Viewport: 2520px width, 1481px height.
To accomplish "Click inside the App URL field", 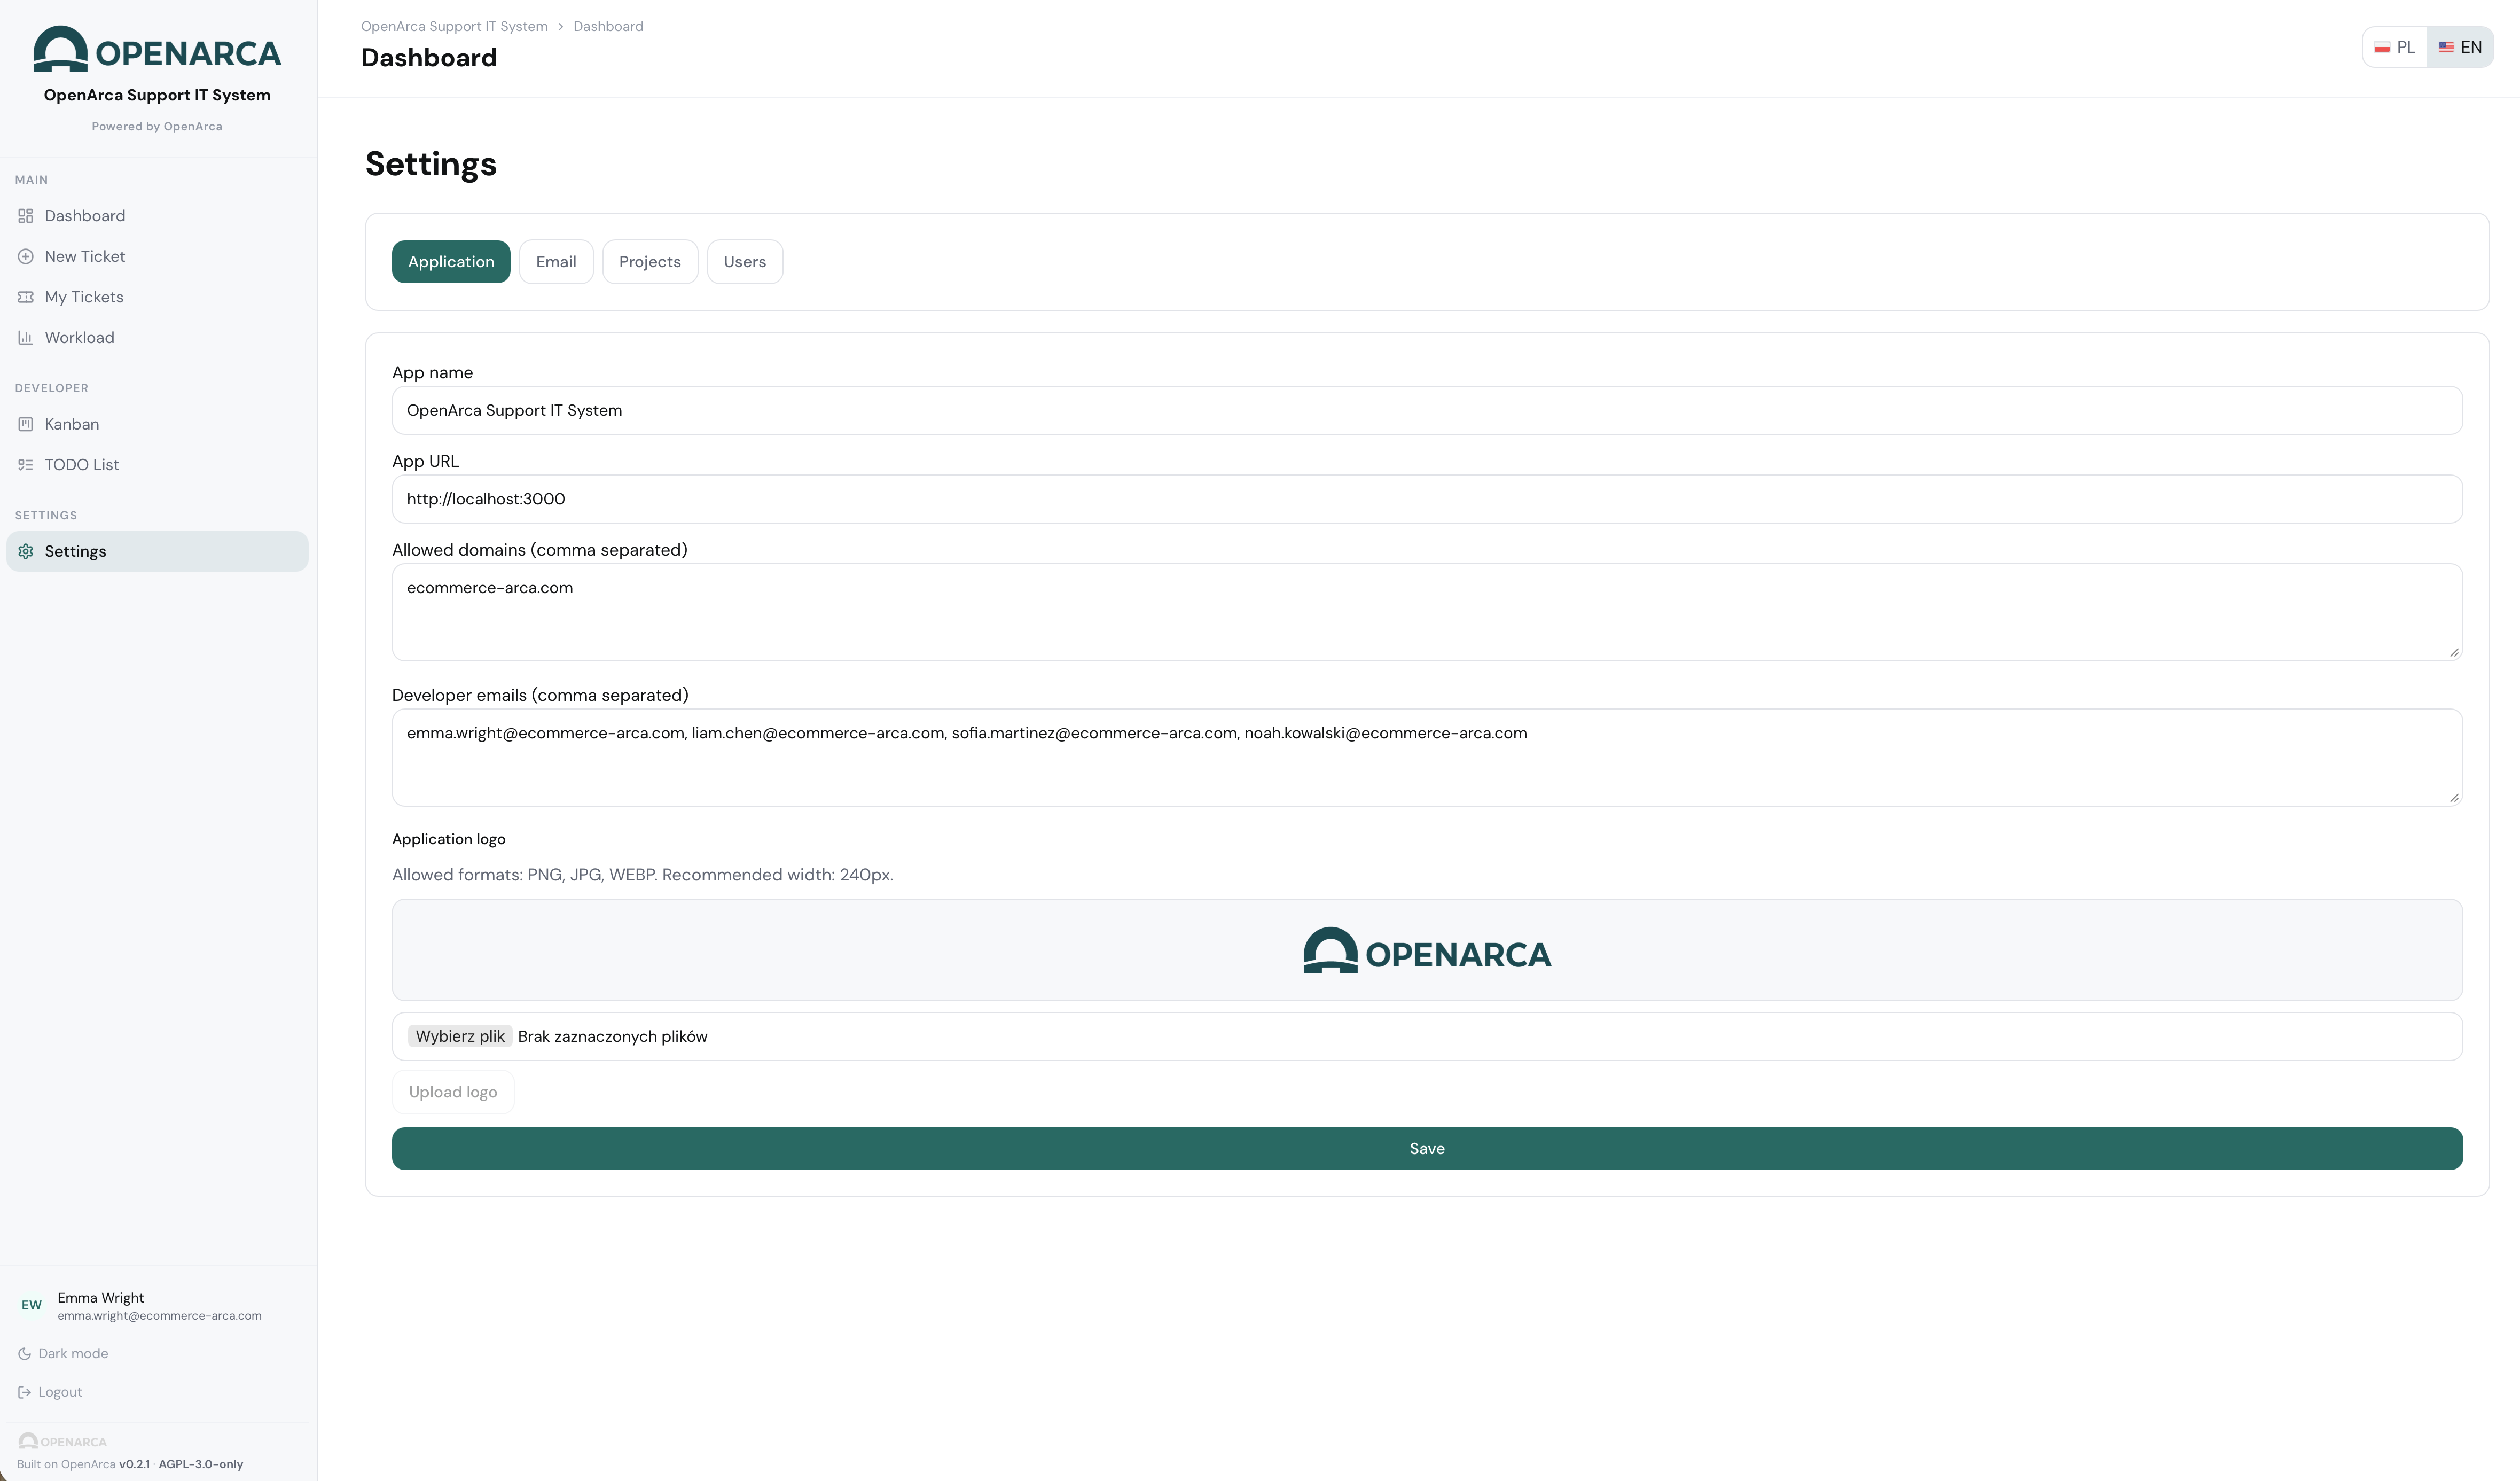I will coord(1000,498).
